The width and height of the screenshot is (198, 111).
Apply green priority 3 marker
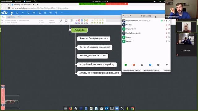[84, 20]
